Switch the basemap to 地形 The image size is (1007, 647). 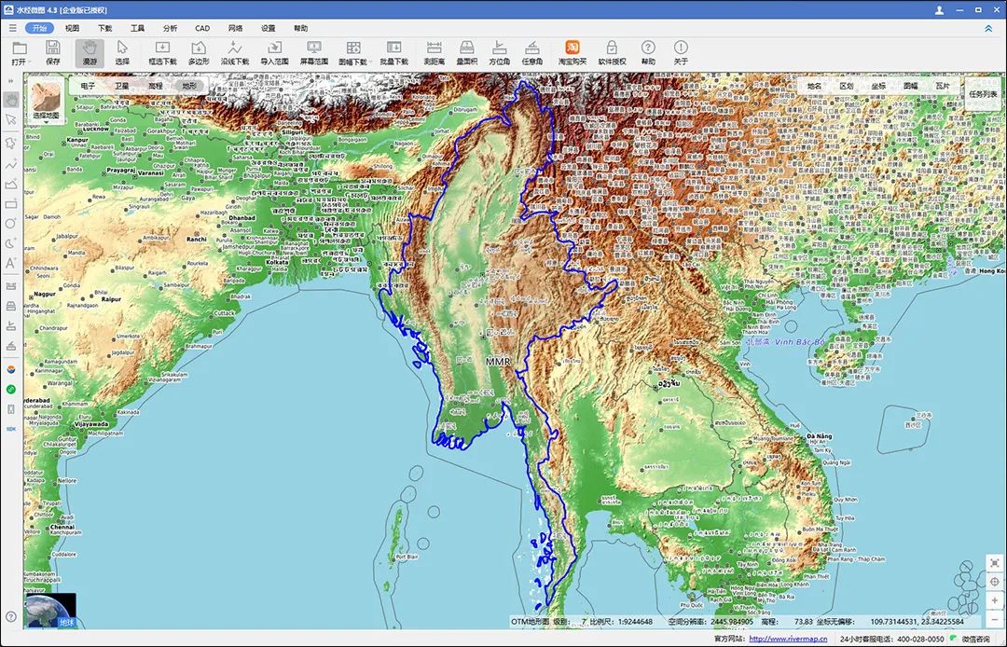click(x=188, y=86)
